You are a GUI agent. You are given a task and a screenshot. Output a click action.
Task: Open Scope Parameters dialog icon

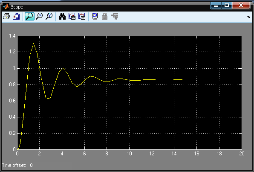(x=16, y=16)
